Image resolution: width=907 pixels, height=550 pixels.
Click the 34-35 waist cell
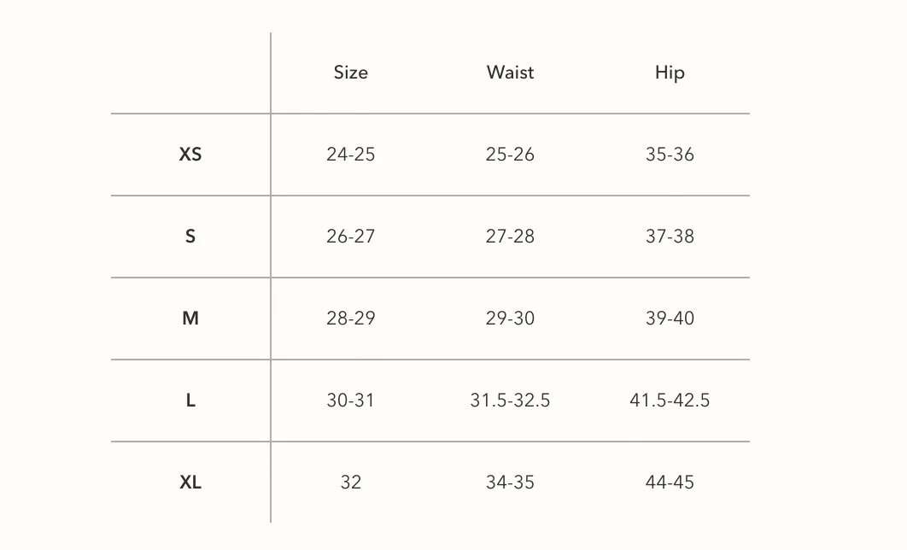510,483
